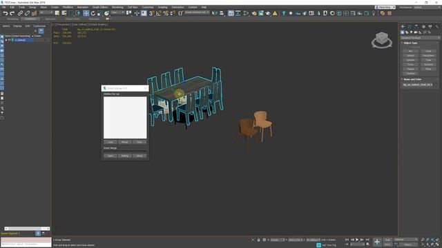Toggle visibility eye of 0 (default) layer
This screenshot has width=442, height=248.
click(x=9, y=40)
